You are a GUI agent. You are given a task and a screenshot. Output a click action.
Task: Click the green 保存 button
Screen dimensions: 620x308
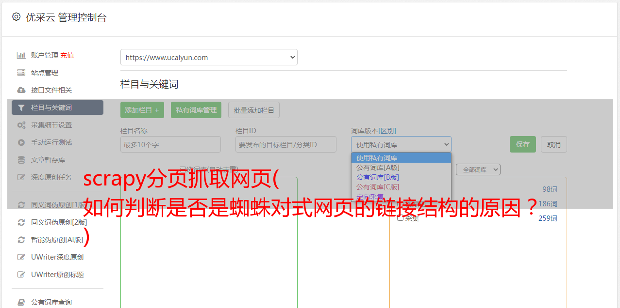click(523, 144)
